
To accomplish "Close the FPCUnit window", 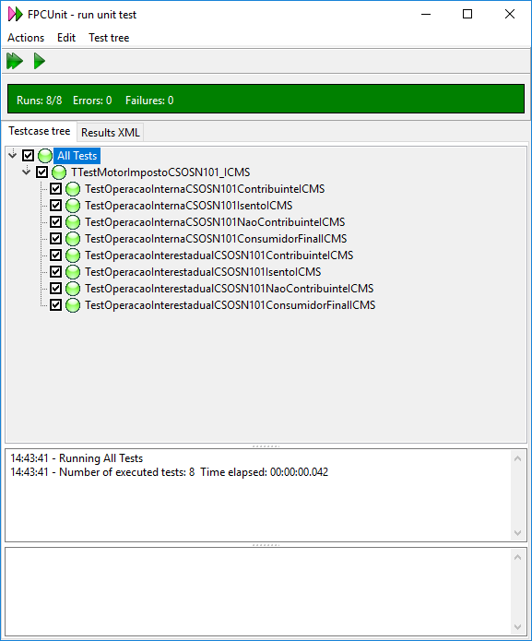I will (x=510, y=15).
